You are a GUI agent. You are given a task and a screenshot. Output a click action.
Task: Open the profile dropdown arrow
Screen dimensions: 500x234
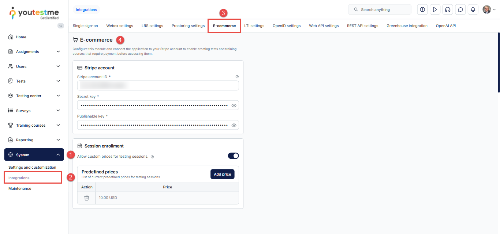495,10
